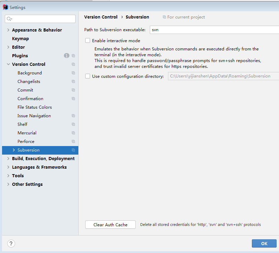
Task: Select Confirmation under Version Control
Action: coord(31,98)
